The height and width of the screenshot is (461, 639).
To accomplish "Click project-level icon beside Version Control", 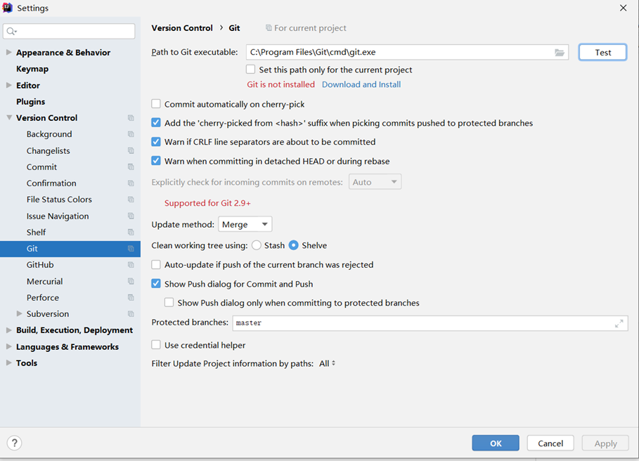I will (131, 117).
